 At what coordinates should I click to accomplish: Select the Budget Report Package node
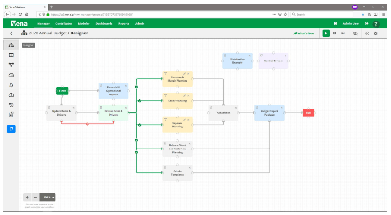pos(270,113)
